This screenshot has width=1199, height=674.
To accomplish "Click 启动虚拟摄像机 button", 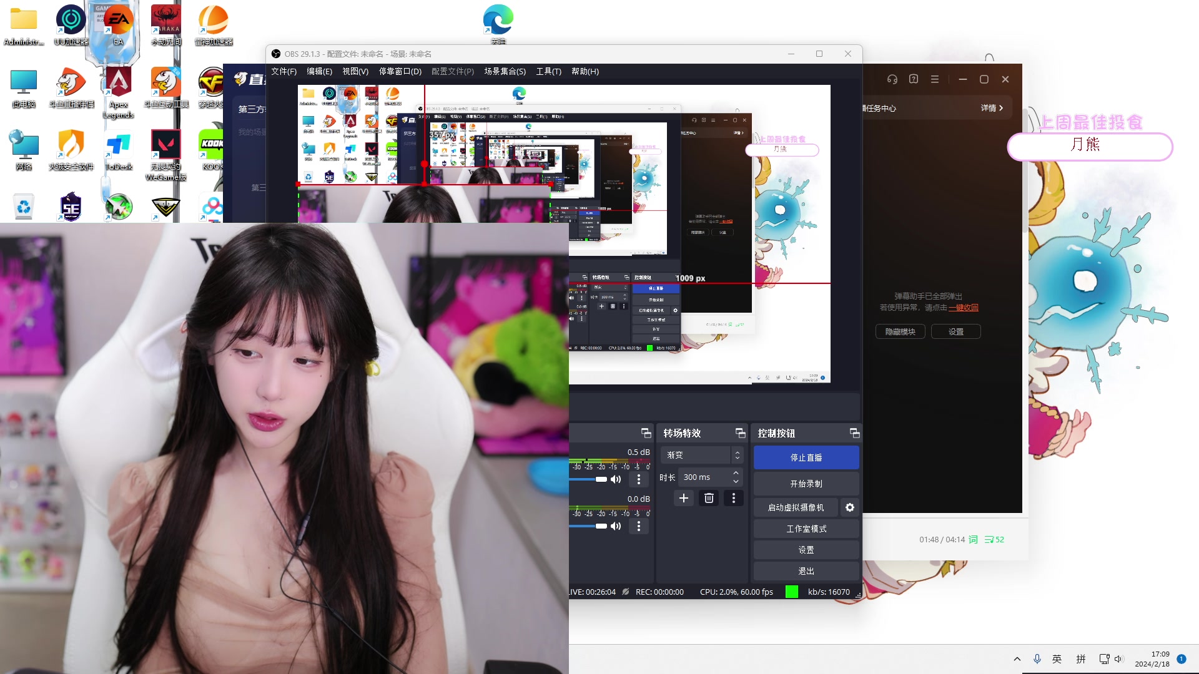I will pyautogui.click(x=796, y=507).
